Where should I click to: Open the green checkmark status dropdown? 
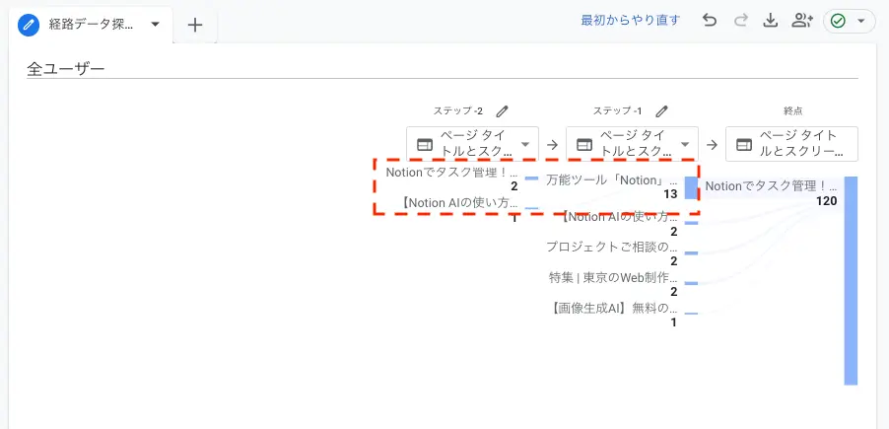coord(850,21)
